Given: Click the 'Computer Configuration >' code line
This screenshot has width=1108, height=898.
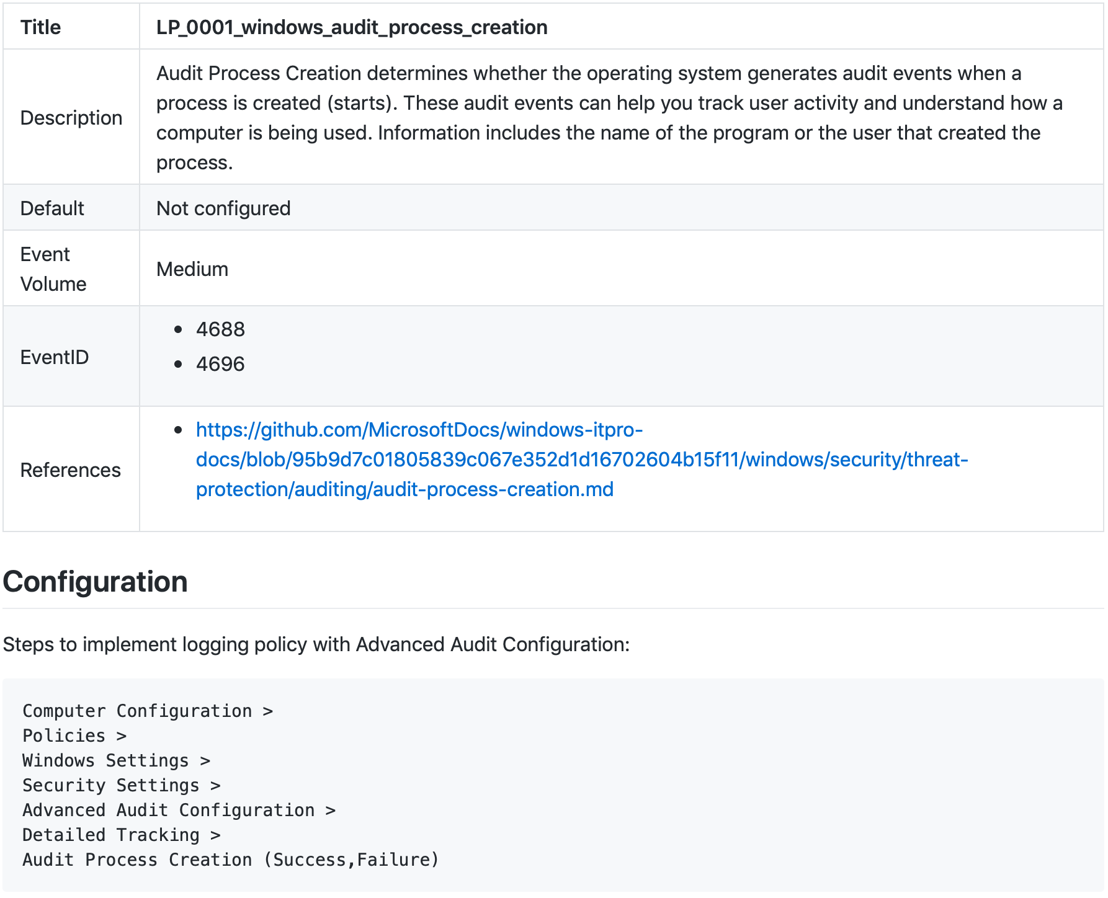Looking at the screenshot, I should tap(148, 711).
